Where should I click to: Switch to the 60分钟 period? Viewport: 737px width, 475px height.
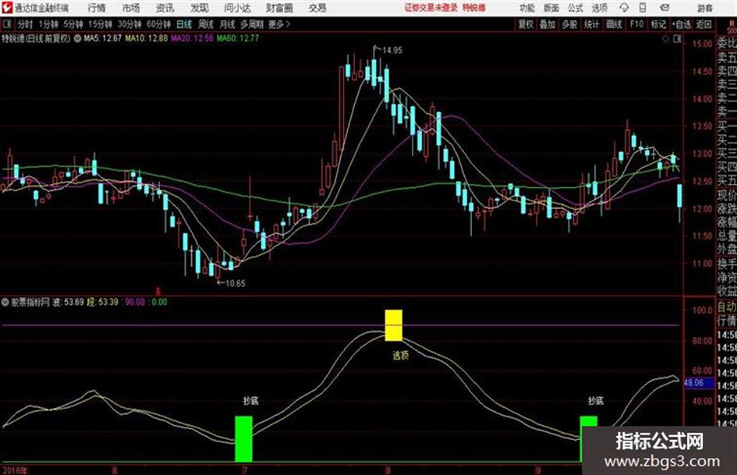point(158,24)
